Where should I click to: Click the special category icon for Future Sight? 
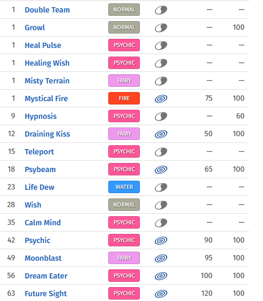pyautogui.click(x=161, y=293)
